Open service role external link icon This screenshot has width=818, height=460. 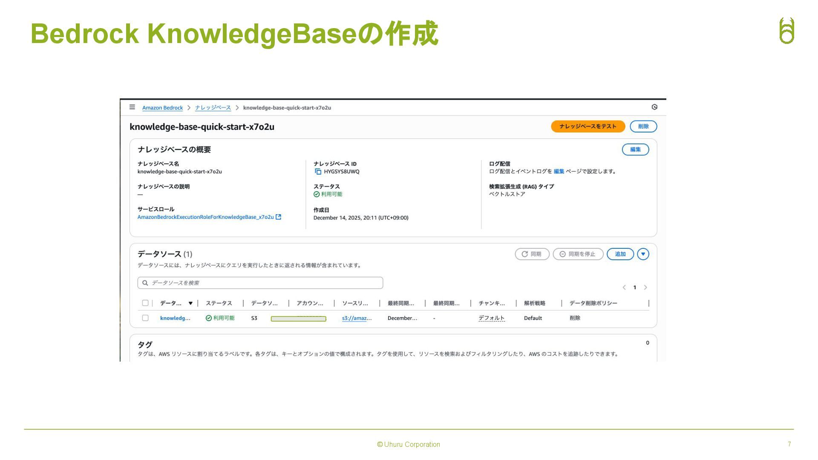coord(279,217)
